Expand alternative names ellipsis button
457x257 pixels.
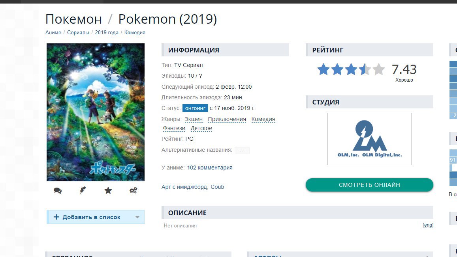tap(242, 151)
